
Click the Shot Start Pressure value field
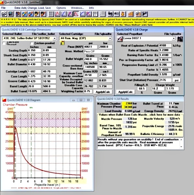pyautogui.click(x=165, y=80)
